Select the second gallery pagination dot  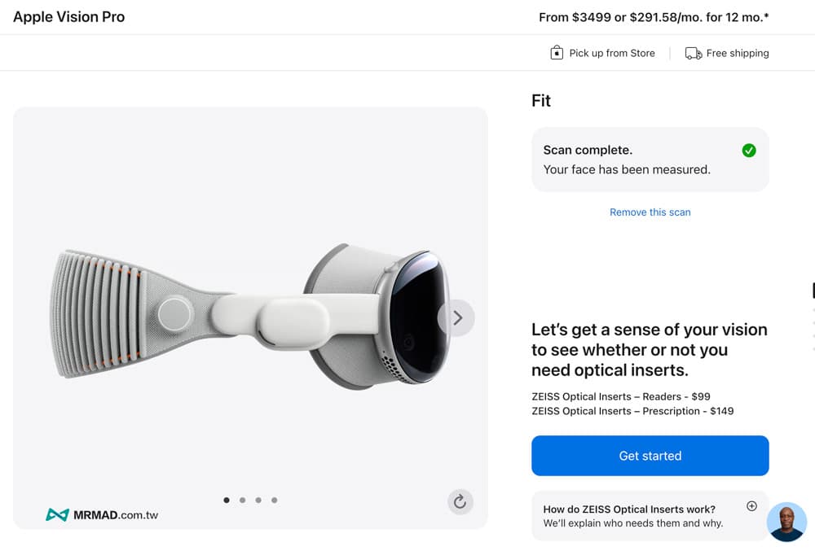click(x=243, y=501)
